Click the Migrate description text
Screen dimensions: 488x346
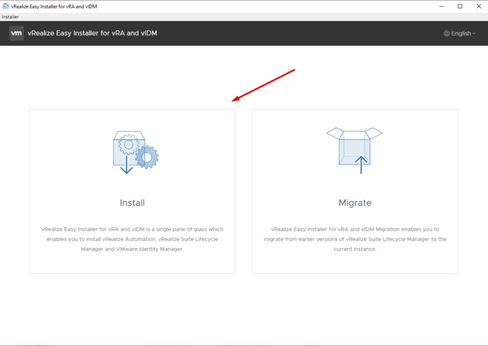coord(355,239)
